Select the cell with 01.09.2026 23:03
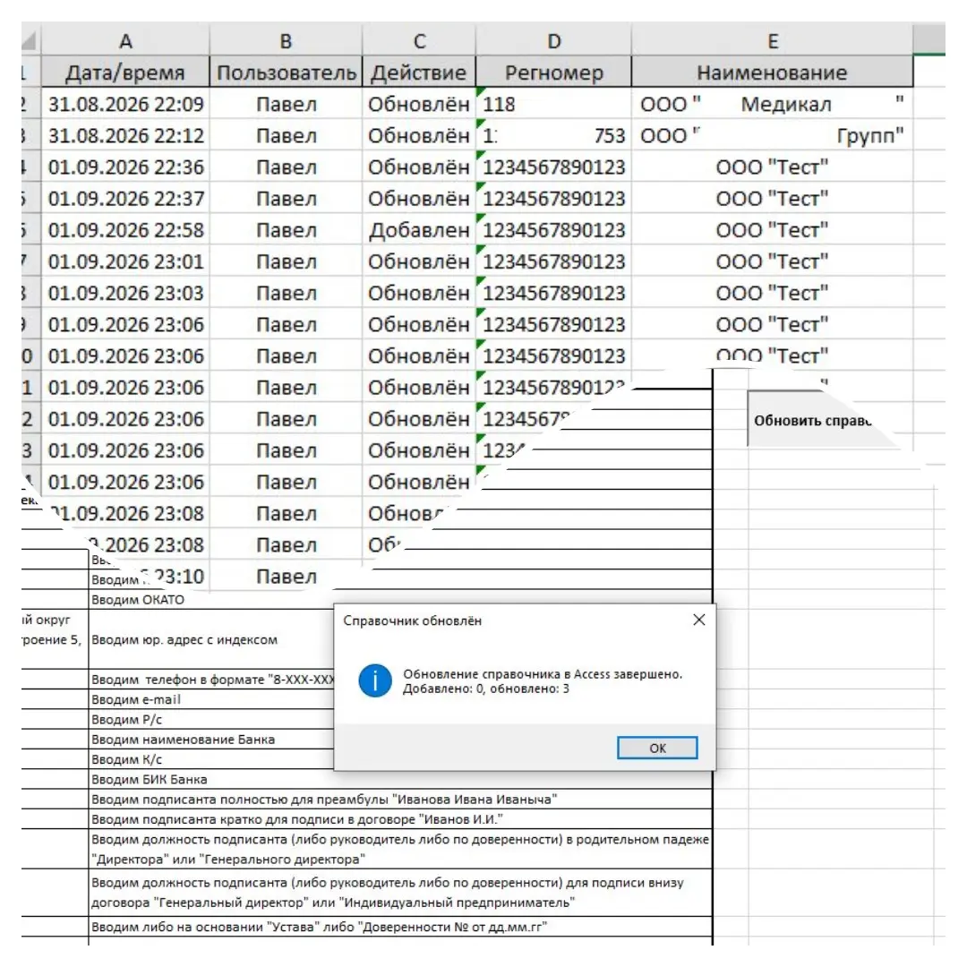 coord(126,292)
